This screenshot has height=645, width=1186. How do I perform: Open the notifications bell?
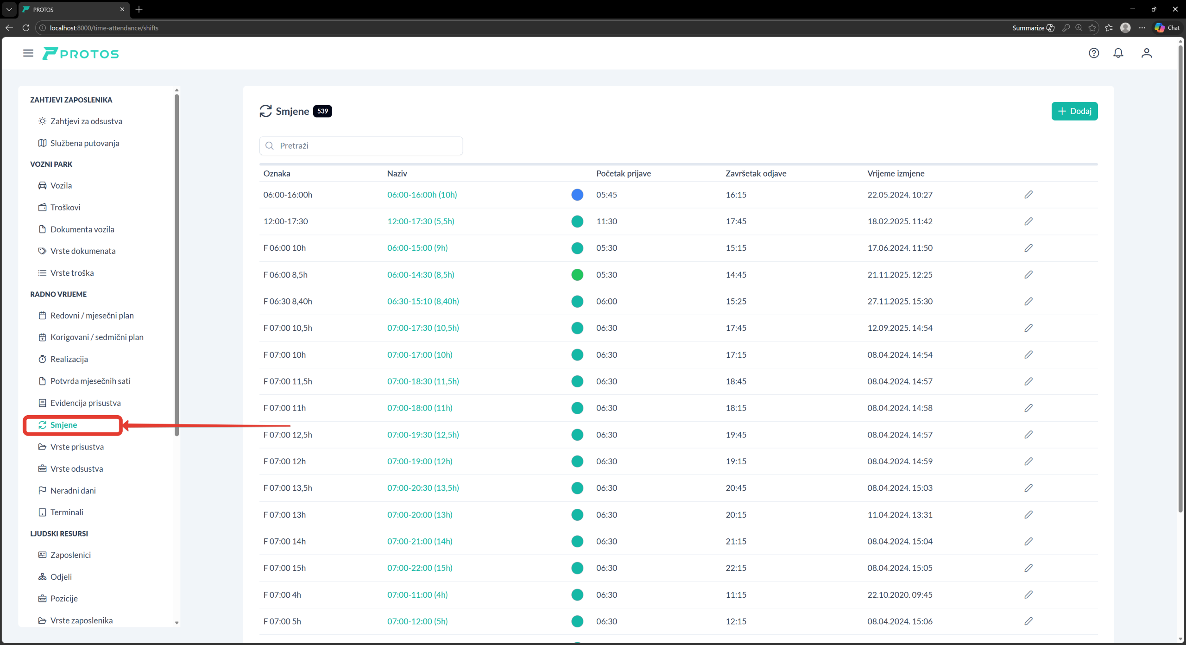click(1118, 53)
